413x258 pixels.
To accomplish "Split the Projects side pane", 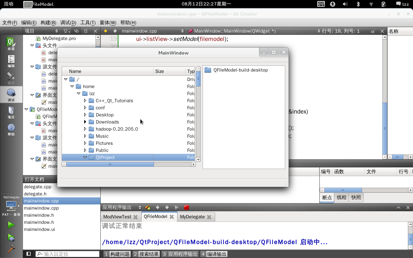I will (x=86, y=31).
